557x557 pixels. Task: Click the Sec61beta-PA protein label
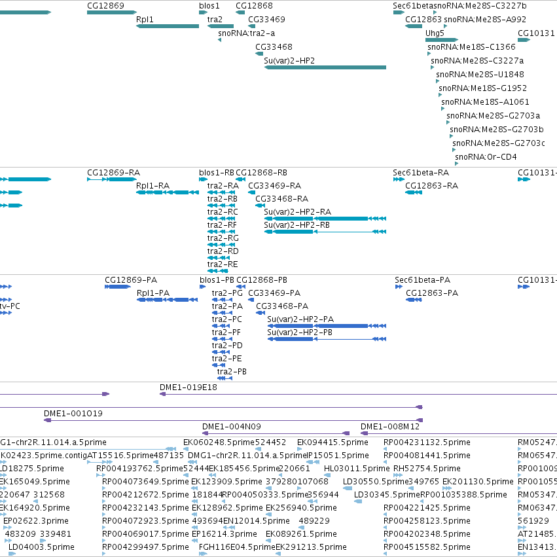[x=422, y=280]
